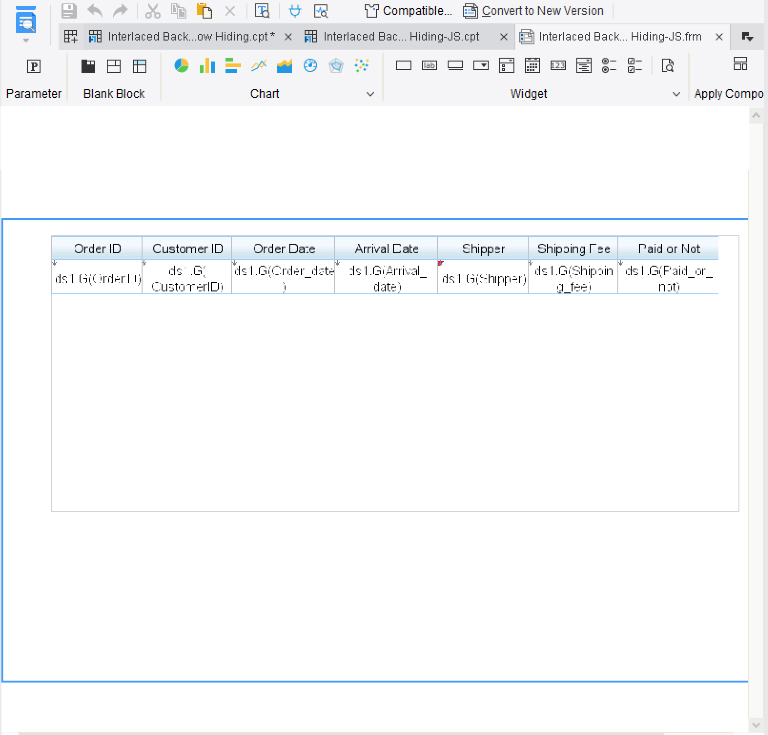Screen dimensions: 768x735
Task: Insert a Gauge chart
Action: click(x=310, y=66)
